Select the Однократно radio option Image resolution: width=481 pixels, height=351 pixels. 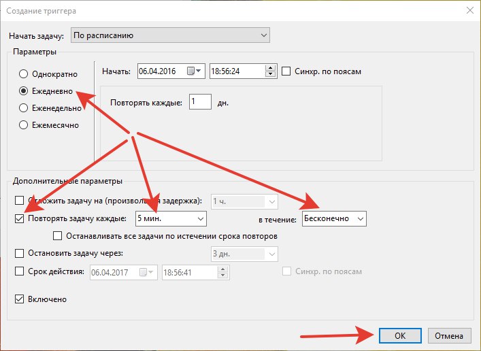(x=24, y=74)
